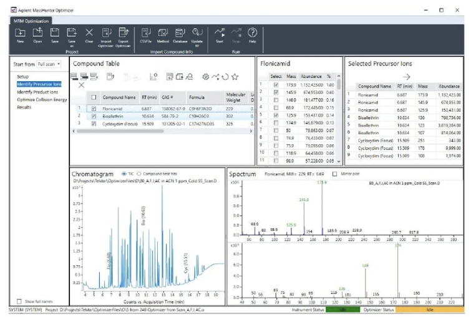Image resolution: width=473 pixels, height=317 pixels.
Task: Click Compound Table scroll left arrow
Action: tap(74, 131)
